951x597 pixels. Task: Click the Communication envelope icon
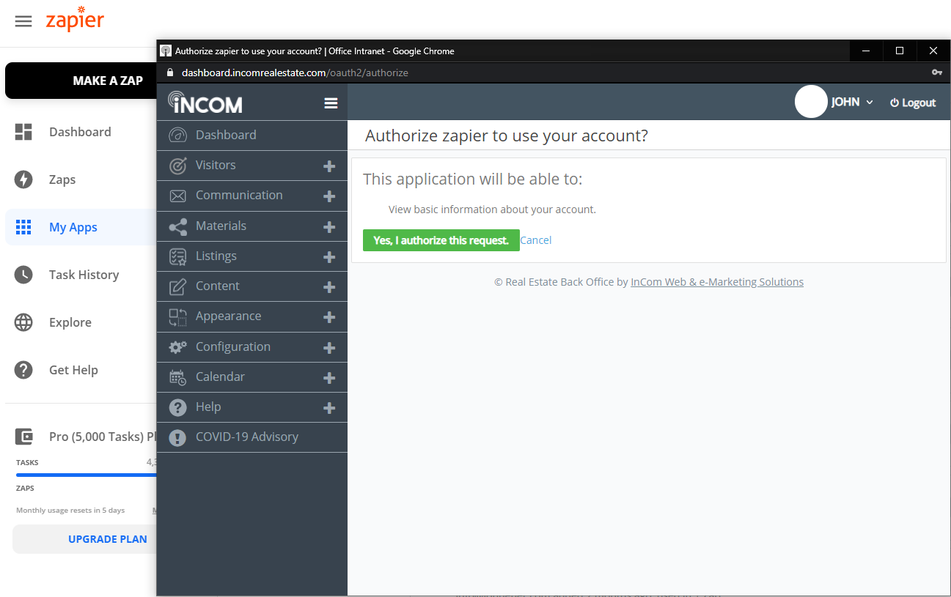click(x=177, y=196)
